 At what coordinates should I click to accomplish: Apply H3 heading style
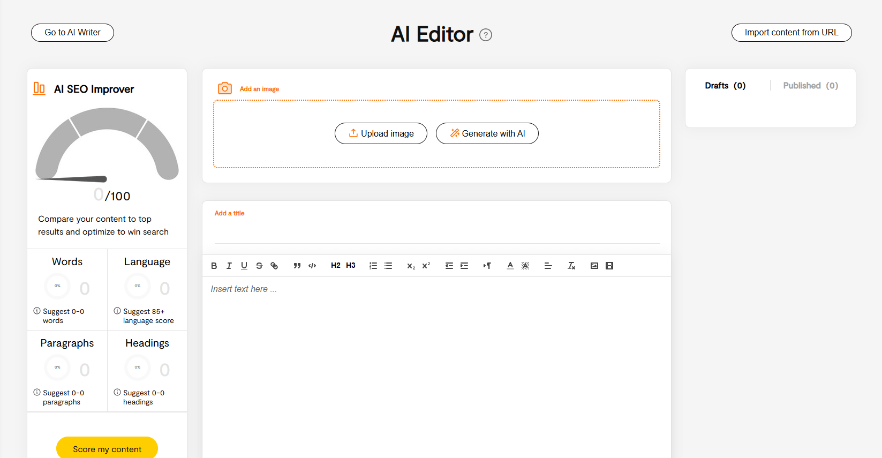(351, 266)
